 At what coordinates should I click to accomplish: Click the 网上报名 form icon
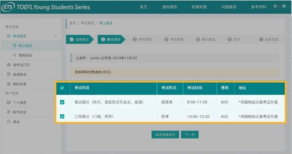coord(14,46)
